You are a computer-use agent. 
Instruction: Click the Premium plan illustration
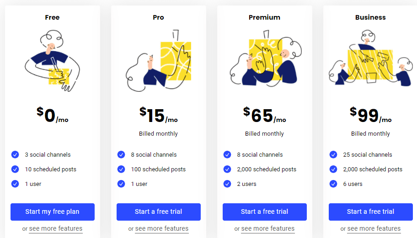pos(266,58)
